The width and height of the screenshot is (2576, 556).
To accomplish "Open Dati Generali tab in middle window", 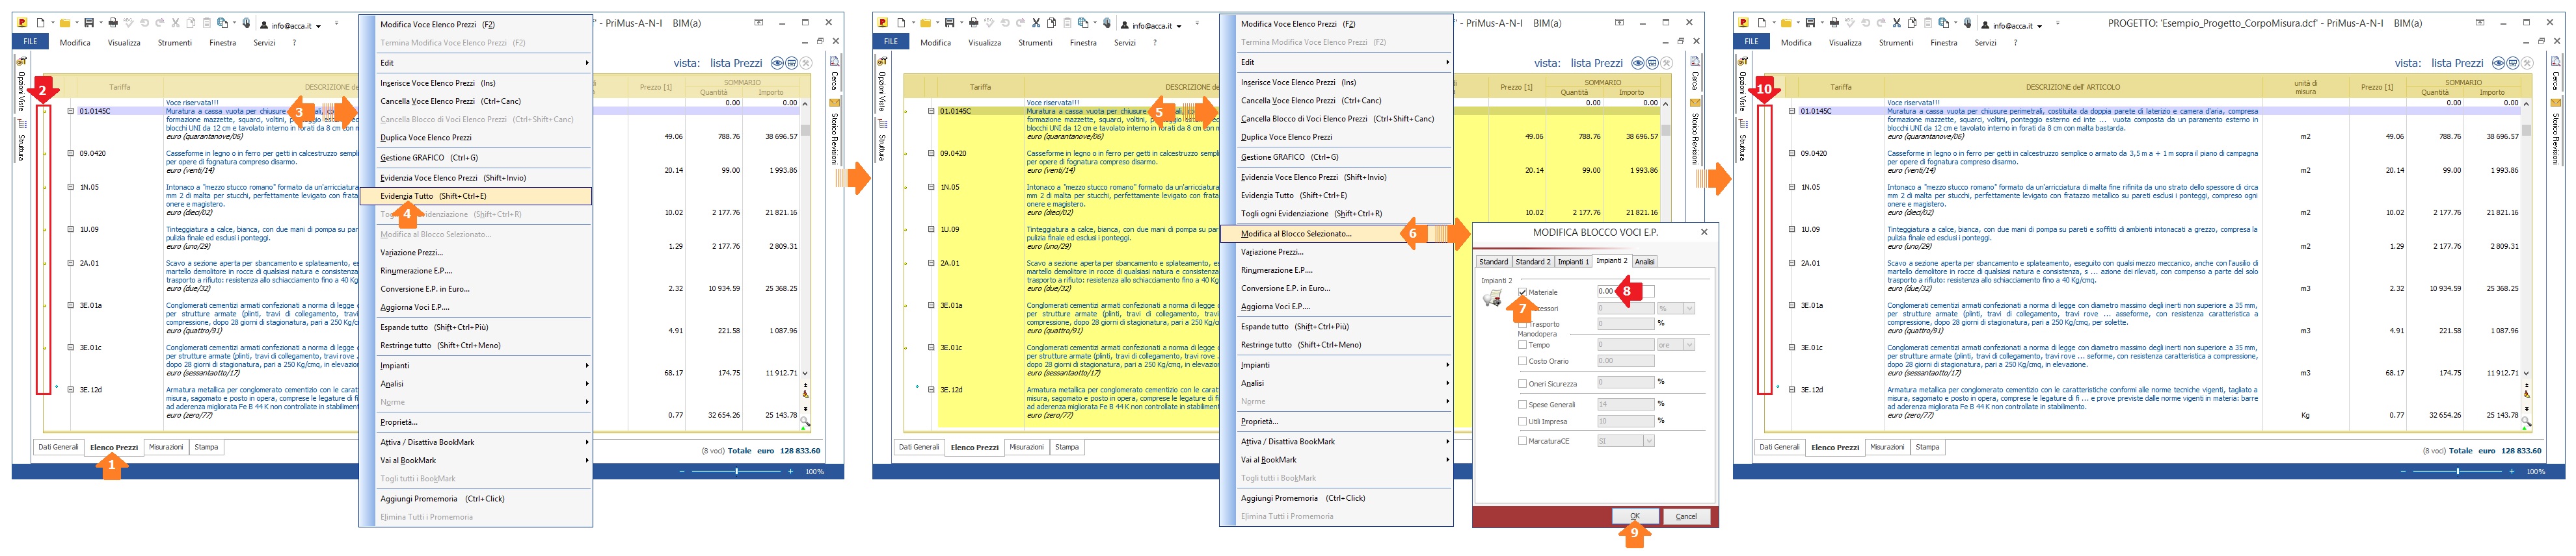I will pos(919,447).
